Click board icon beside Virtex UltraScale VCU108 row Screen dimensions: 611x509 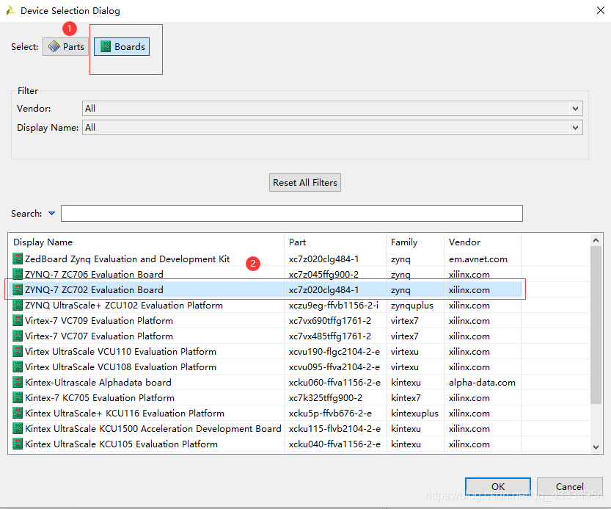[18, 367]
